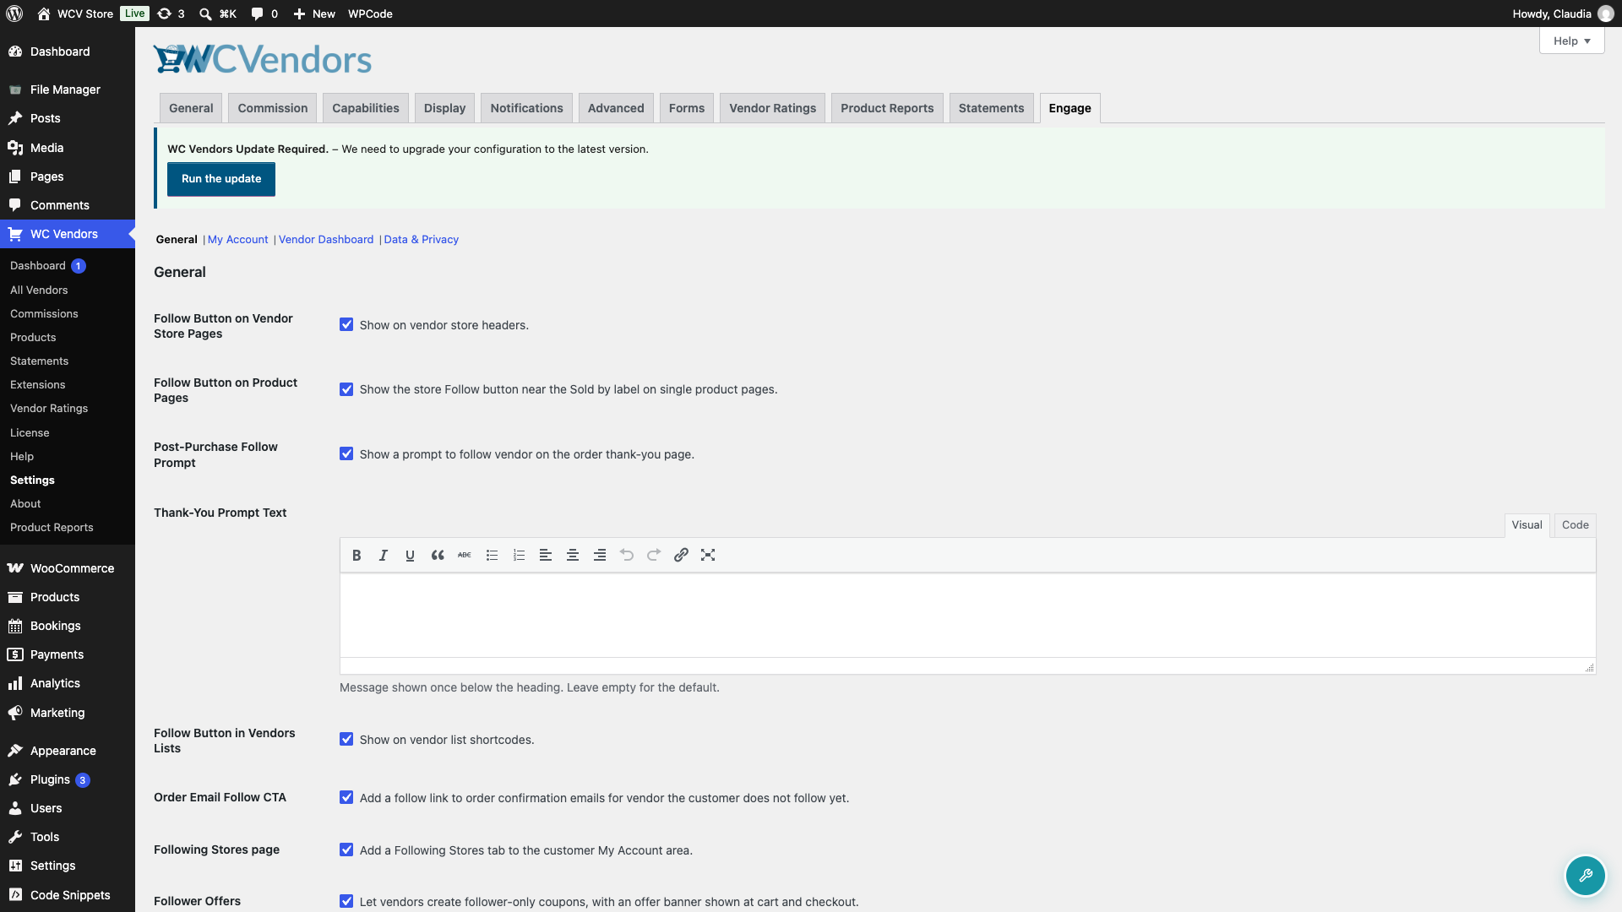Click the user avatar next to Howdy, Claudia
The height and width of the screenshot is (912, 1622).
[1606, 14]
